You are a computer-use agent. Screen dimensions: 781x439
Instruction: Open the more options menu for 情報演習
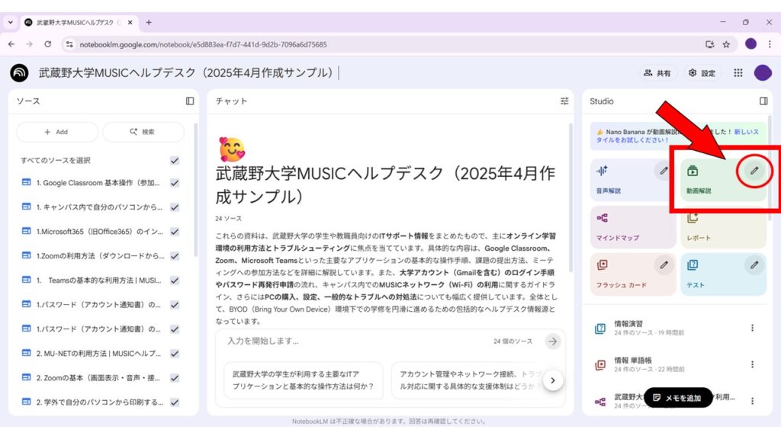pyautogui.click(x=752, y=328)
